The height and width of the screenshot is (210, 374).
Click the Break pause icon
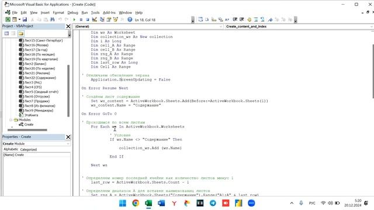click(x=81, y=19)
